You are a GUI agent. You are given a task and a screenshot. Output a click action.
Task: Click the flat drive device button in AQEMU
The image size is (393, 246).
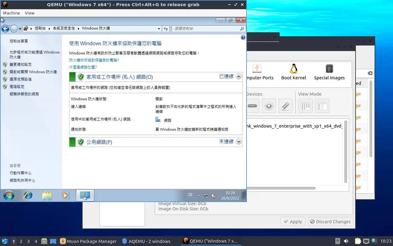252,106
